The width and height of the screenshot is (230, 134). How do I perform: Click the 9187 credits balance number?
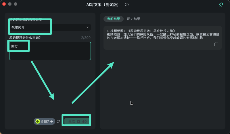[45, 122]
